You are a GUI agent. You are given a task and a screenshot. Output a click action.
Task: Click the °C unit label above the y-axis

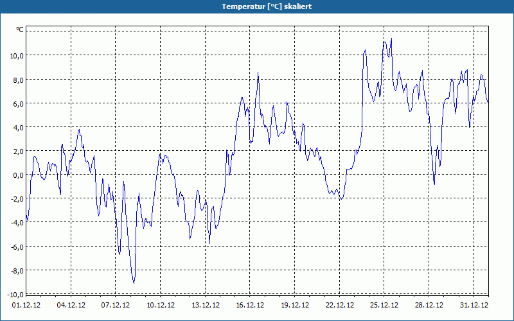point(20,30)
